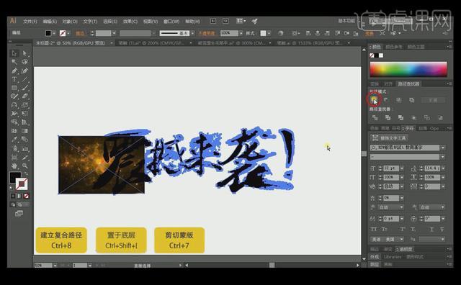The image size is (461, 285).
Task: Select the Artboard tool
Action: coord(14,157)
